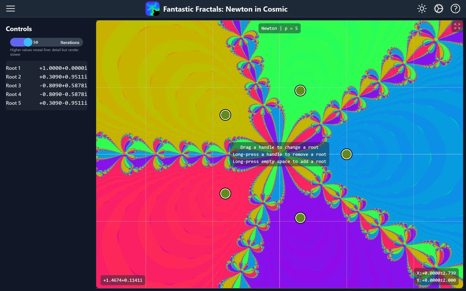Select the root handle in the purple region

point(300,218)
